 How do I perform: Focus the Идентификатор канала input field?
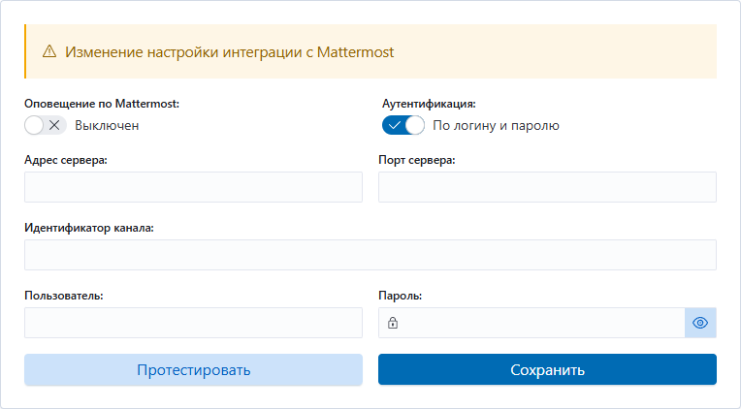370,255
